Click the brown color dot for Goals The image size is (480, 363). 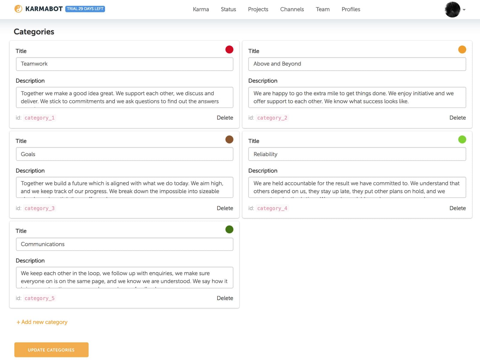coord(229,139)
